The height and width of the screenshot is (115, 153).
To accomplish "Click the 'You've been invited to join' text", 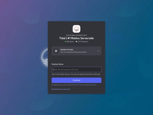I will coord(76,35).
